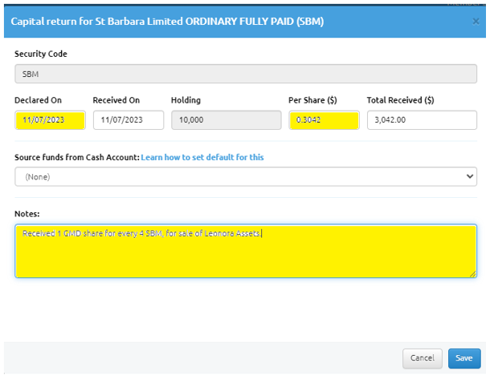Click the Notes resize handle corner
Viewport: 490px width, 379px height.
(473, 274)
